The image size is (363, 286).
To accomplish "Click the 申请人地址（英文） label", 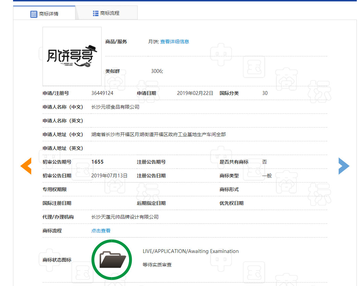I will [x=63, y=148].
